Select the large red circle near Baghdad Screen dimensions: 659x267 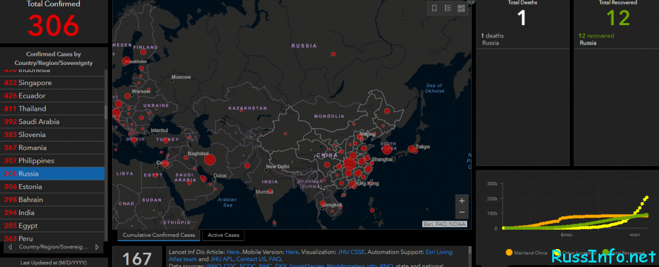click(210, 160)
